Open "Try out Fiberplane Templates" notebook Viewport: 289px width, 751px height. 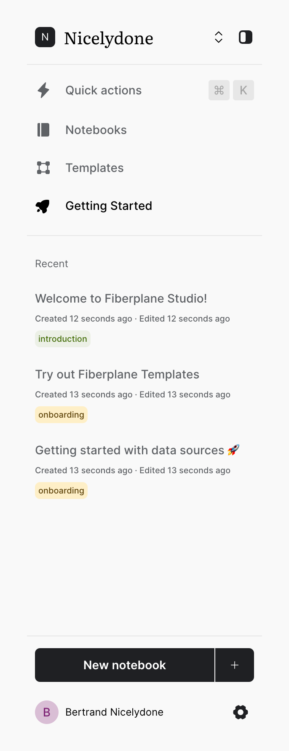coord(117,374)
